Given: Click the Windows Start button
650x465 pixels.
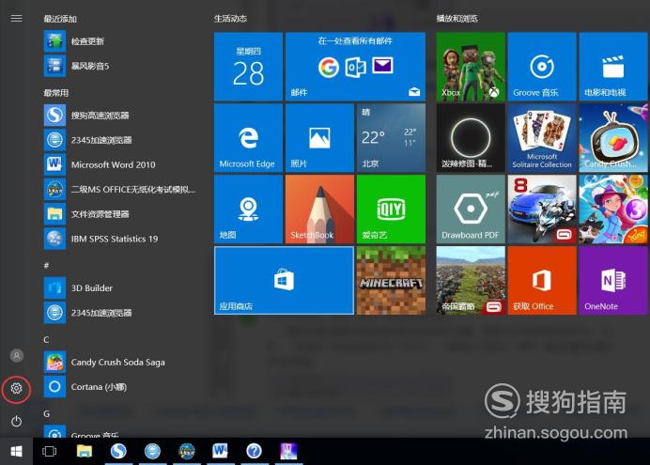Looking at the screenshot, I should [x=16, y=451].
